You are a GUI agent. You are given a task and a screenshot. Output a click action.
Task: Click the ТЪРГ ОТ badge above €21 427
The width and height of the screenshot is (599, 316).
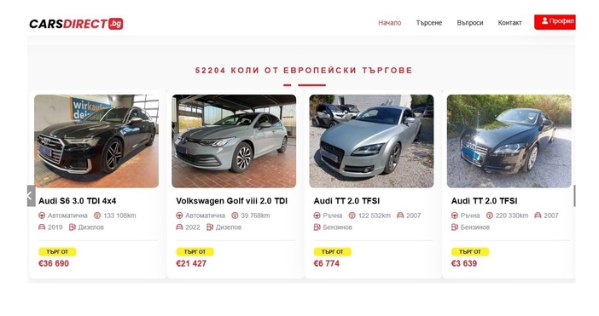(x=195, y=252)
